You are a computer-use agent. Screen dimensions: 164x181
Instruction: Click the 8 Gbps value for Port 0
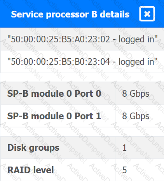[136, 94]
